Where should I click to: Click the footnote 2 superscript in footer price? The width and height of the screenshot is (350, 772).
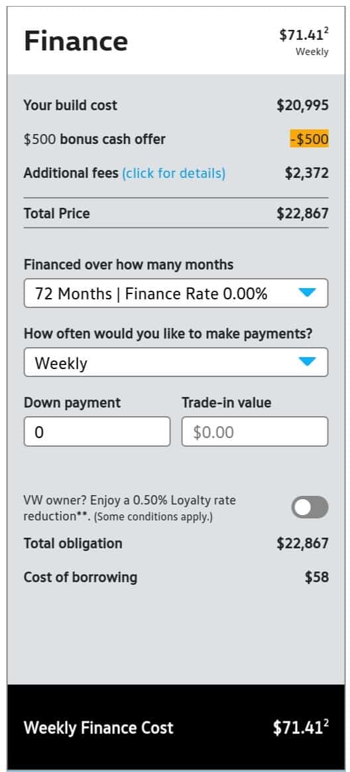point(326,722)
